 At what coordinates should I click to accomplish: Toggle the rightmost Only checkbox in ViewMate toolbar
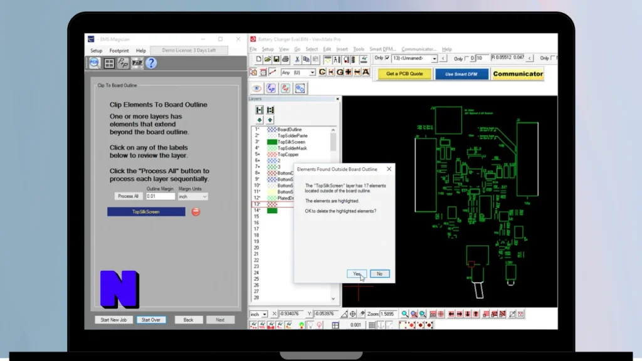click(x=553, y=58)
